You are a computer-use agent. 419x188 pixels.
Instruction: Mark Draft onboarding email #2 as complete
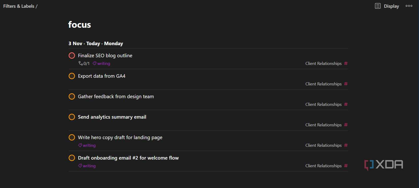[72, 158]
